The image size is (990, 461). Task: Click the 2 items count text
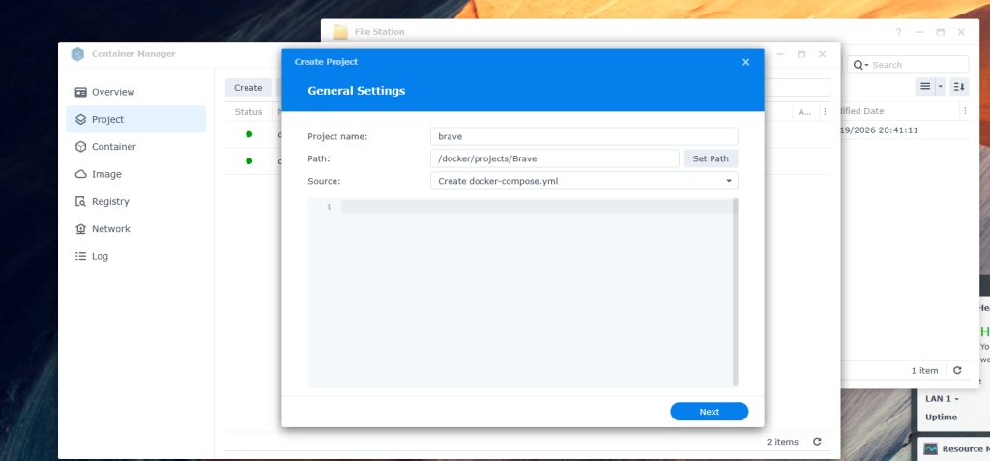[782, 442]
